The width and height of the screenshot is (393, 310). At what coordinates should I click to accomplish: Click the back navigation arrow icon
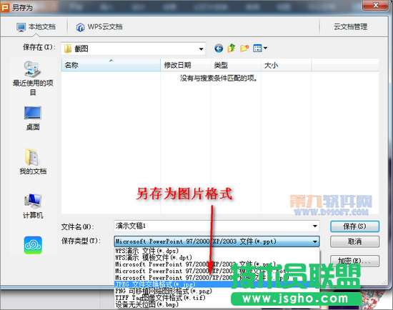[219, 48]
